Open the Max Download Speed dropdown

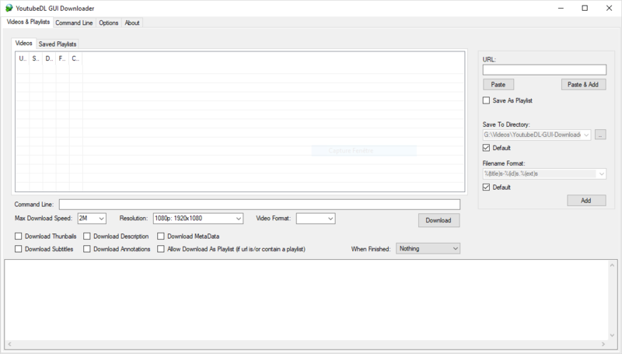coord(102,219)
